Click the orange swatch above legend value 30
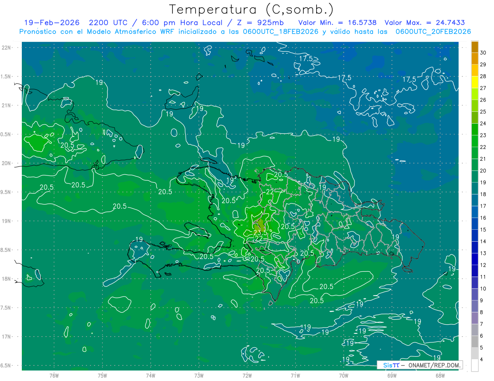Viewport: 494px width, 381px height. [475, 47]
